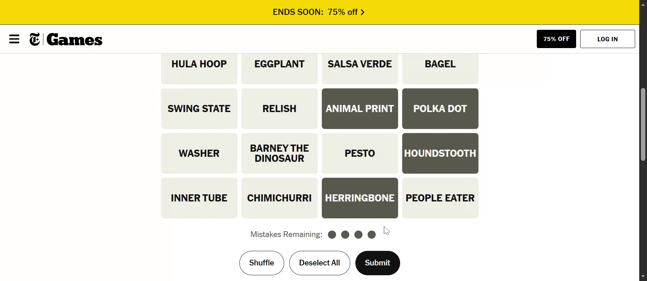Select the BARNEY THE DINOSAUR tile
Viewport: 647px width, 281px height.
click(x=279, y=153)
